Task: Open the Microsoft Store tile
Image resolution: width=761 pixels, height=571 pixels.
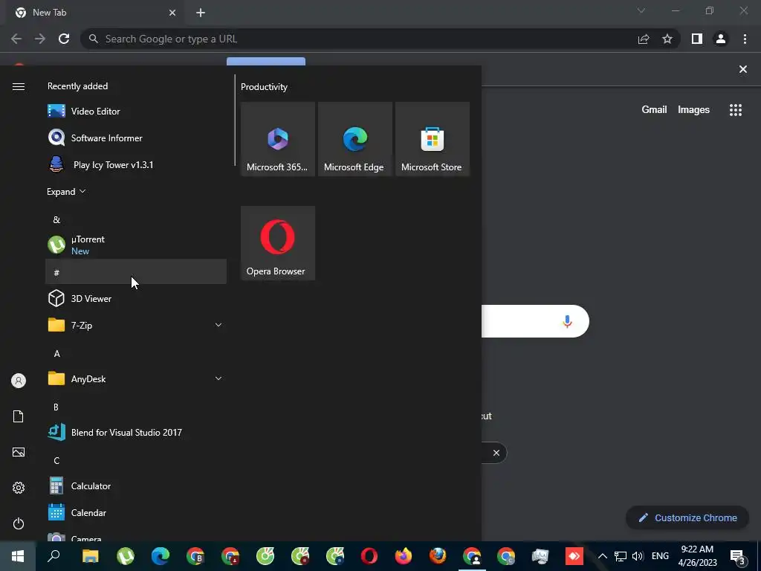Action: point(433,139)
